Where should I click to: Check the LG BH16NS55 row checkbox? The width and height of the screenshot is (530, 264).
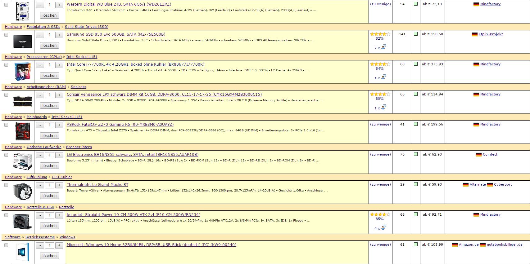[x=6, y=155]
